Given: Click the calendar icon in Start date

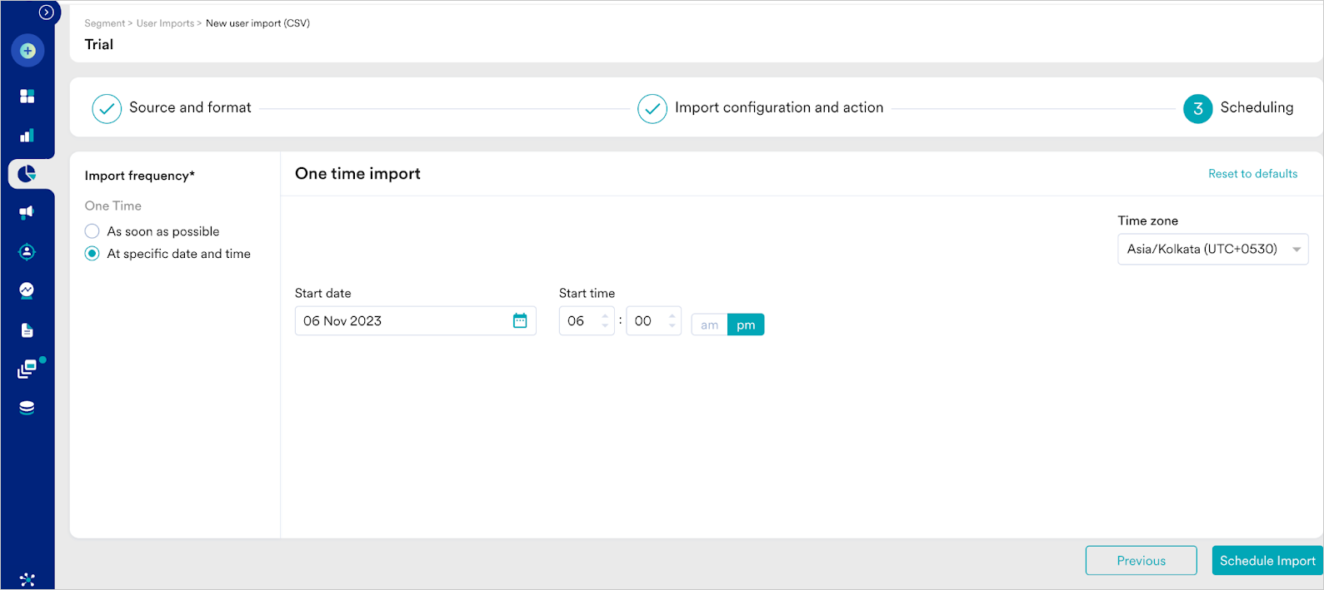Looking at the screenshot, I should (520, 321).
